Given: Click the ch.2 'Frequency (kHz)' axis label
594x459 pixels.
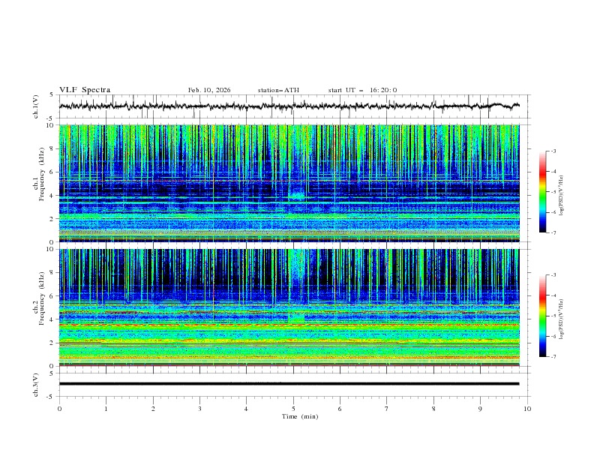Looking at the screenshot, I should (x=41, y=298).
